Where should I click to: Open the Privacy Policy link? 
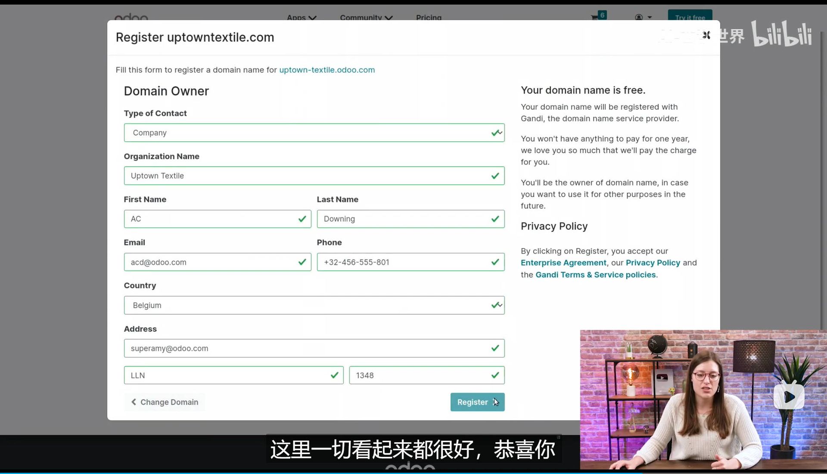(x=653, y=263)
